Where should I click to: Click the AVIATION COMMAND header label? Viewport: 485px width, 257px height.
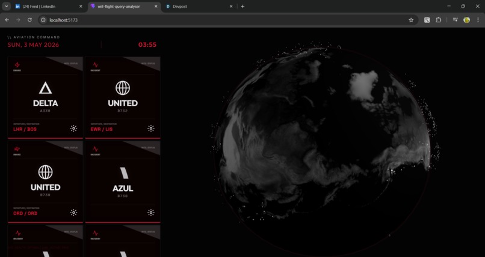pyautogui.click(x=34, y=37)
